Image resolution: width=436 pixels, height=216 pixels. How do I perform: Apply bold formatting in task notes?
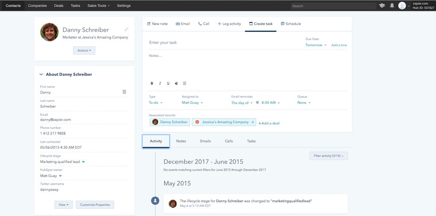tap(152, 83)
